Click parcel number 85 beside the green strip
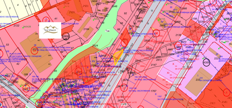The width and height of the screenshot is (232, 108). pos(56,71)
